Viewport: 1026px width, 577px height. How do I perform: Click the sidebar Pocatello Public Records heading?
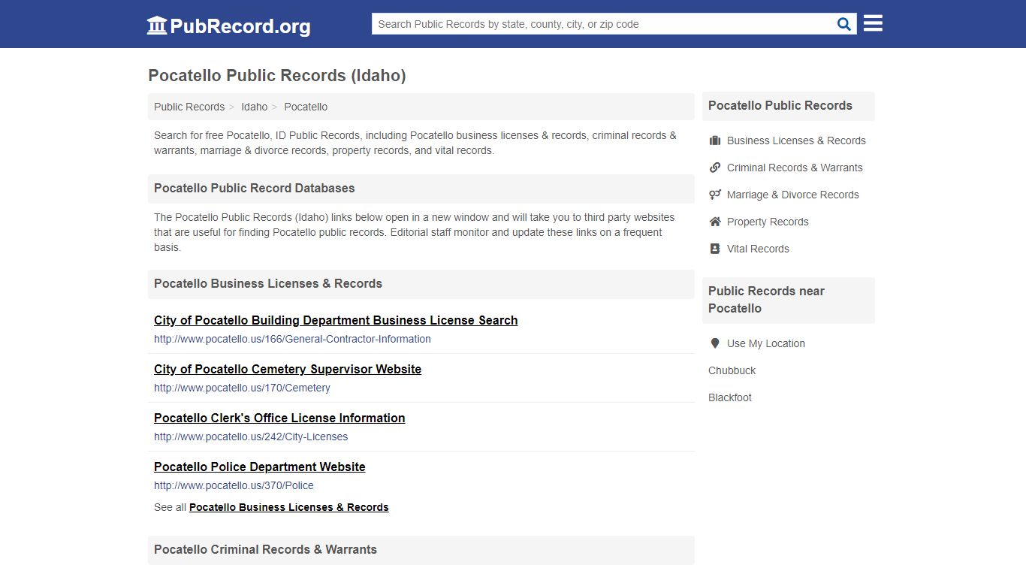[780, 106]
